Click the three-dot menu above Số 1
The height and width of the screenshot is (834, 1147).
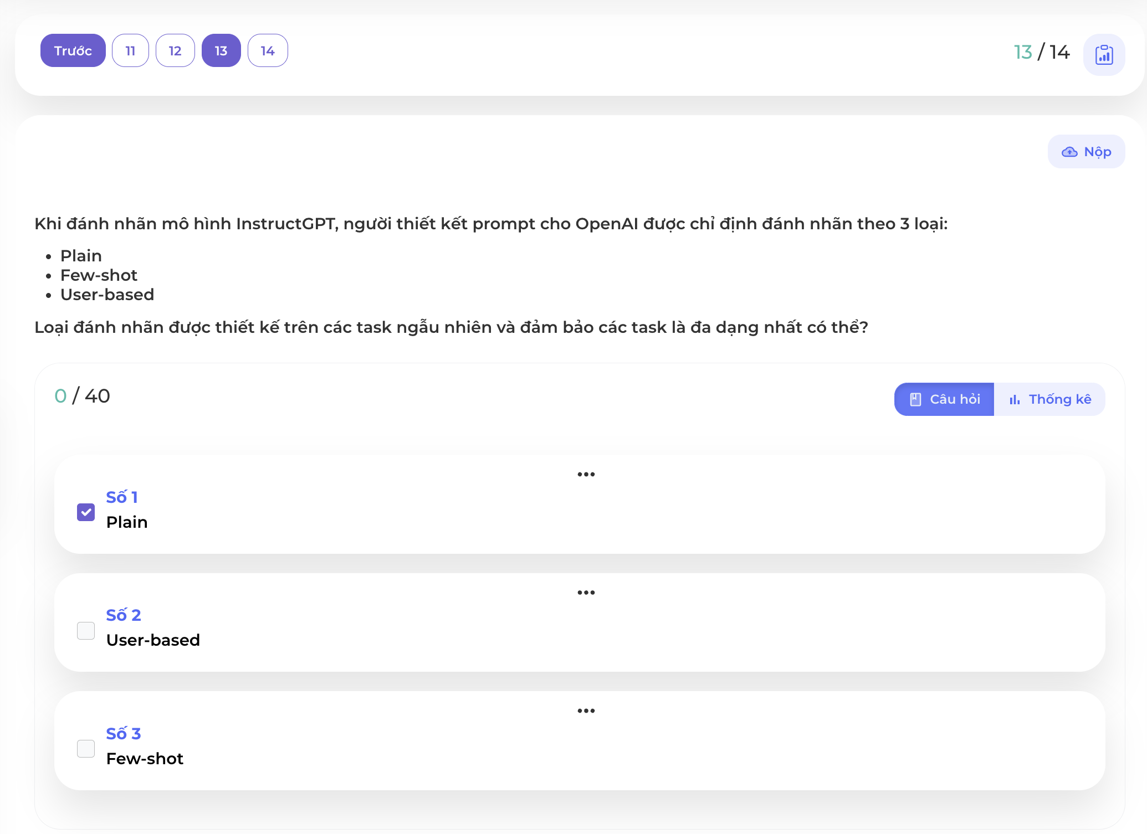tap(586, 474)
